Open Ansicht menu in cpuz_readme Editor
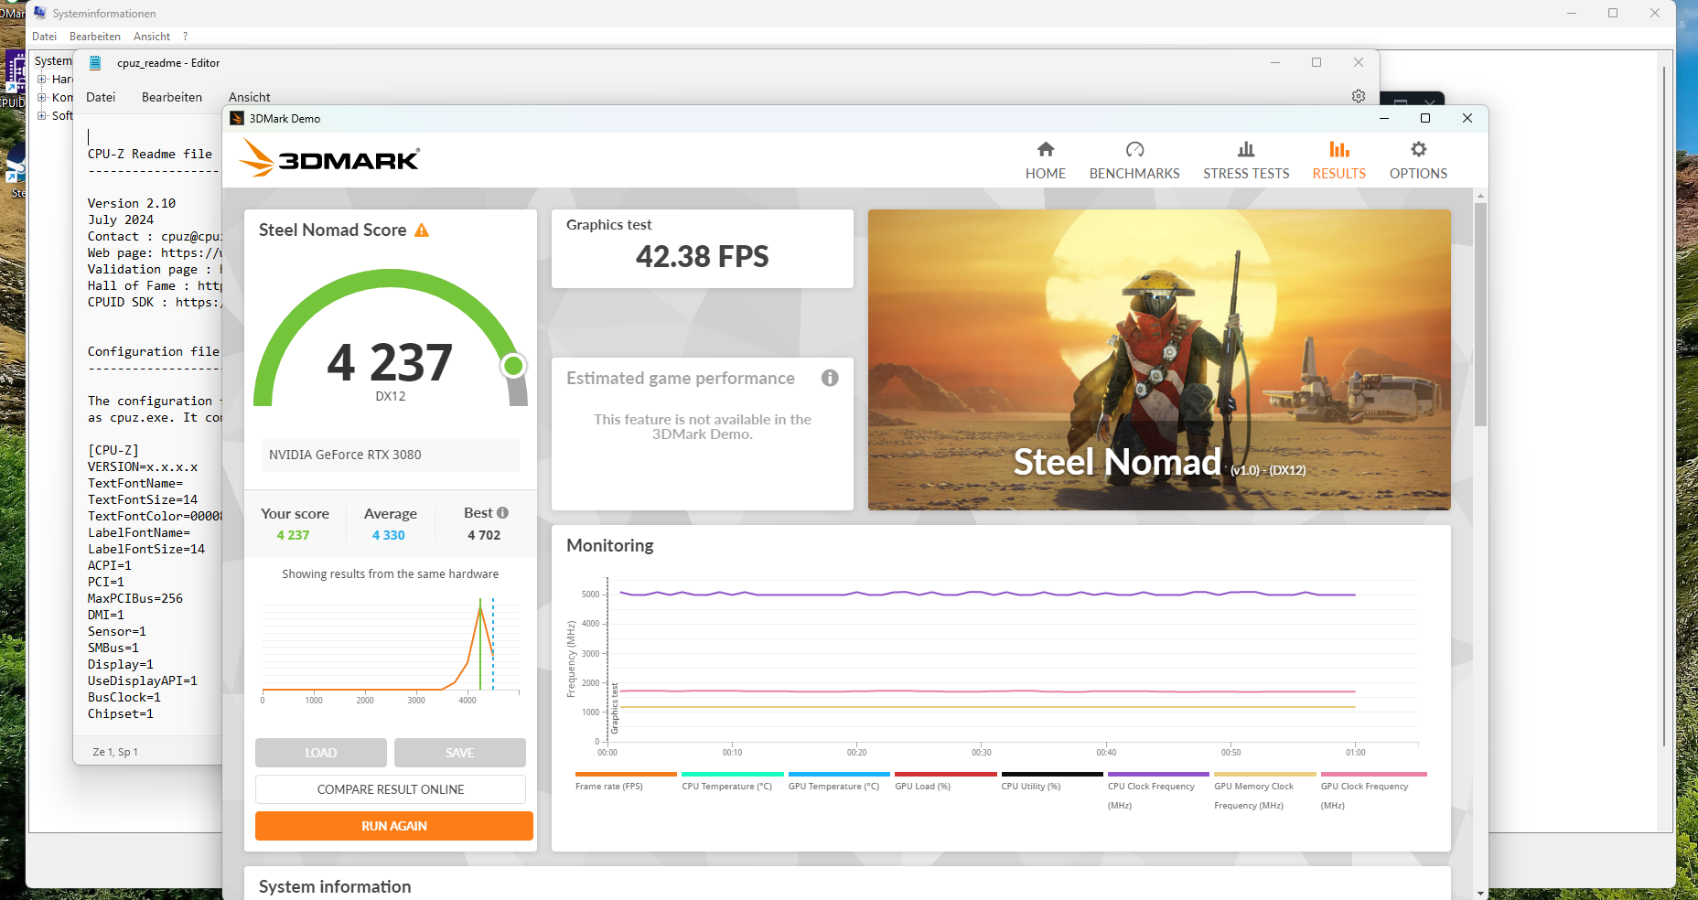Viewport: 1698px width, 900px height. [x=250, y=97]
